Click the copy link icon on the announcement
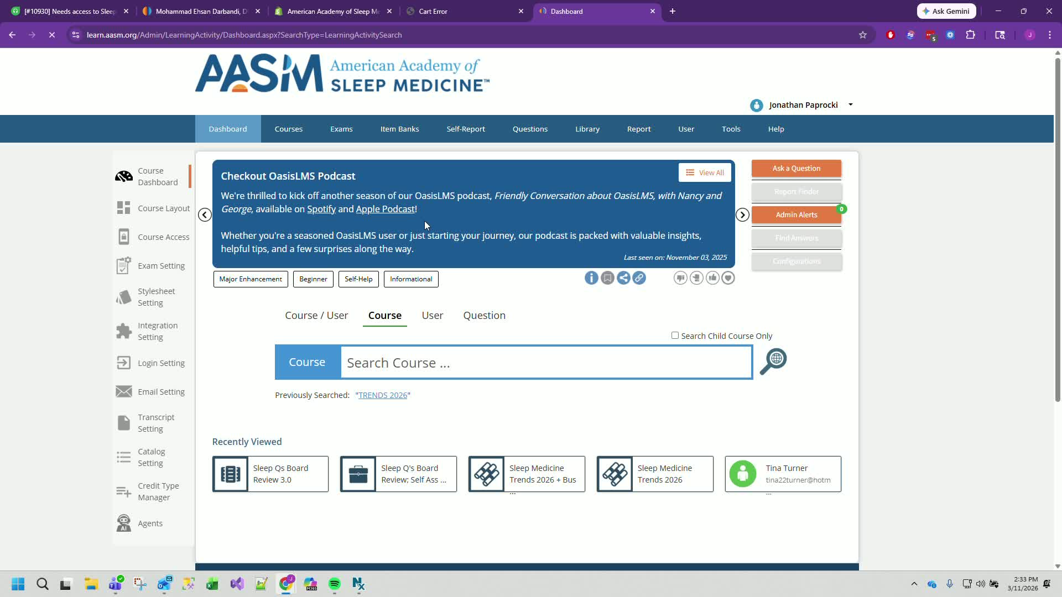This screenshot has height=597, width=1062. (x=639, y=278)
